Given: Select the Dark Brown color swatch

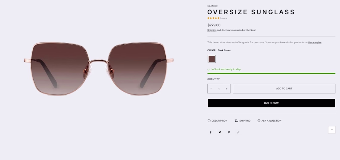Looking at the screenshot, I should tap(212, 59).
